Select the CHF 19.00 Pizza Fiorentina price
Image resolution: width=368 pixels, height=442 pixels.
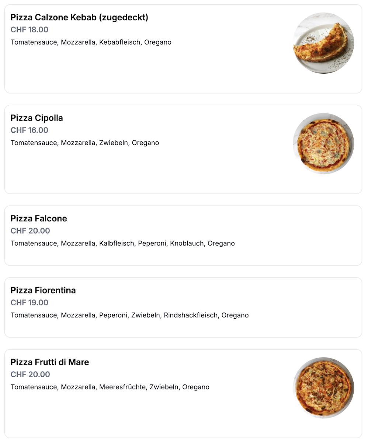29,303
